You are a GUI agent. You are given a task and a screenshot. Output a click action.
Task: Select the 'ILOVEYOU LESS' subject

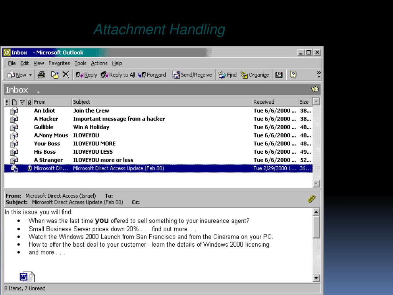(93, 152)
